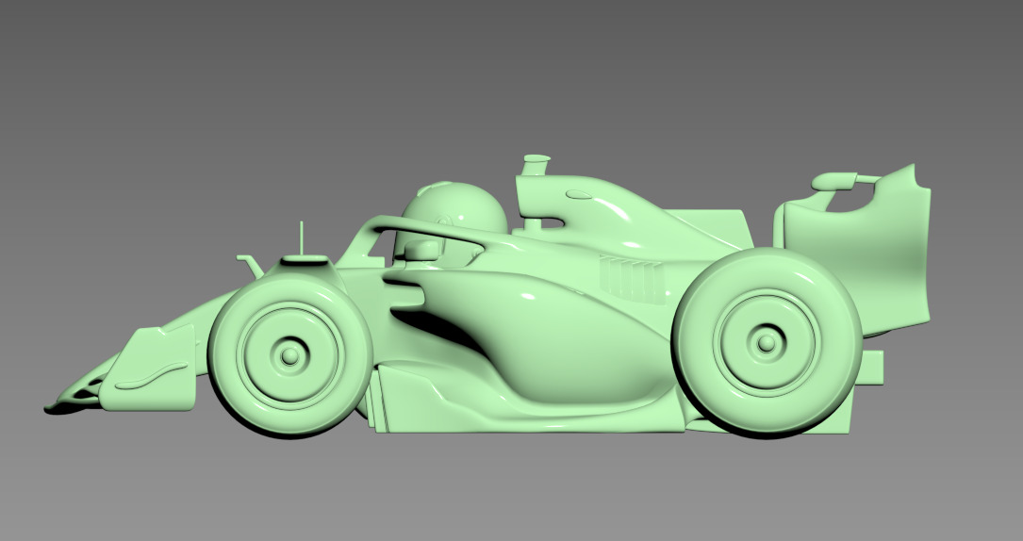Click the airbox camera pod on top
The width and height of the screenshot is (1023, 541).
pyautogui.click(x=536, y=164)
